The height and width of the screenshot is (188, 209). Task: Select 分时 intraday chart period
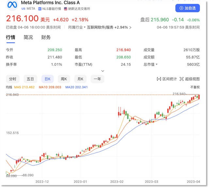click(x=13, y=79)
